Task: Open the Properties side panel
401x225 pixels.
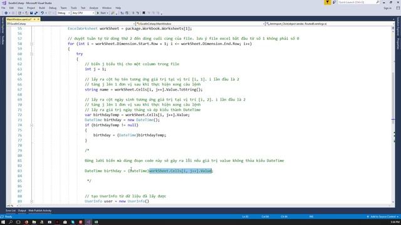Action: [398, 44]
